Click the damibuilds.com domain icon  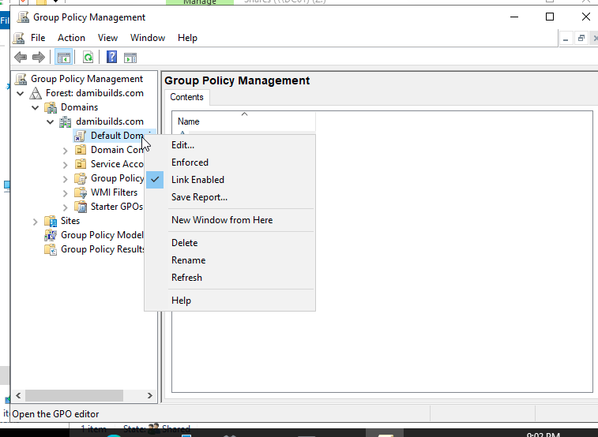tap(66, 121)
